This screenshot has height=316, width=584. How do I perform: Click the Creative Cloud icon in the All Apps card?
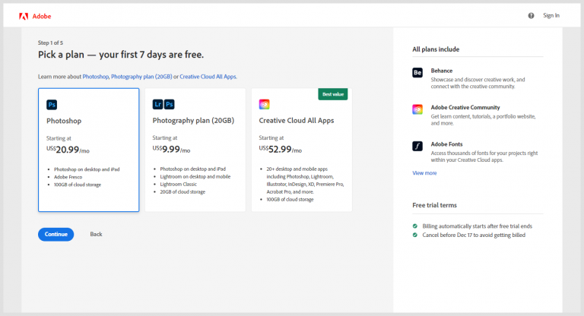pyautogui.click(x=264, y=104)
